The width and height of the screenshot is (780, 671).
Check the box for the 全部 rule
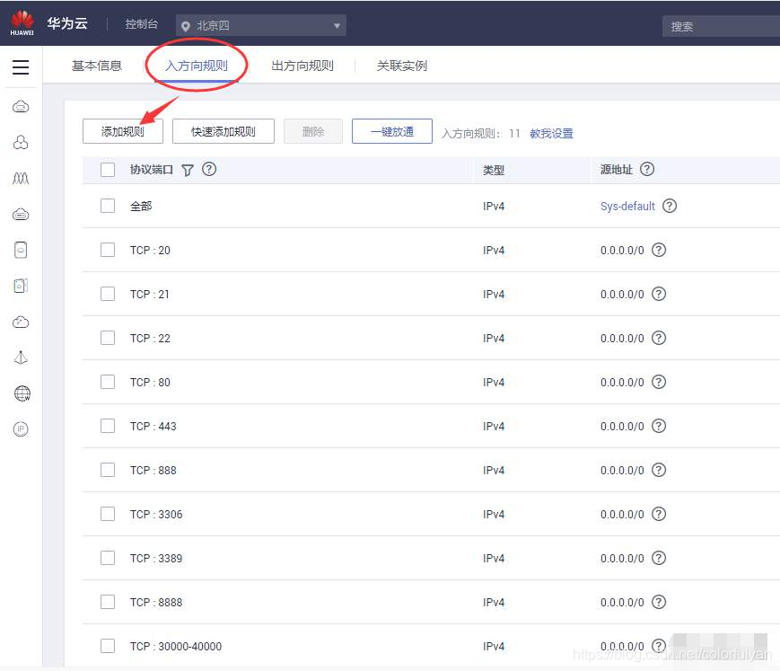coord(108,206)
